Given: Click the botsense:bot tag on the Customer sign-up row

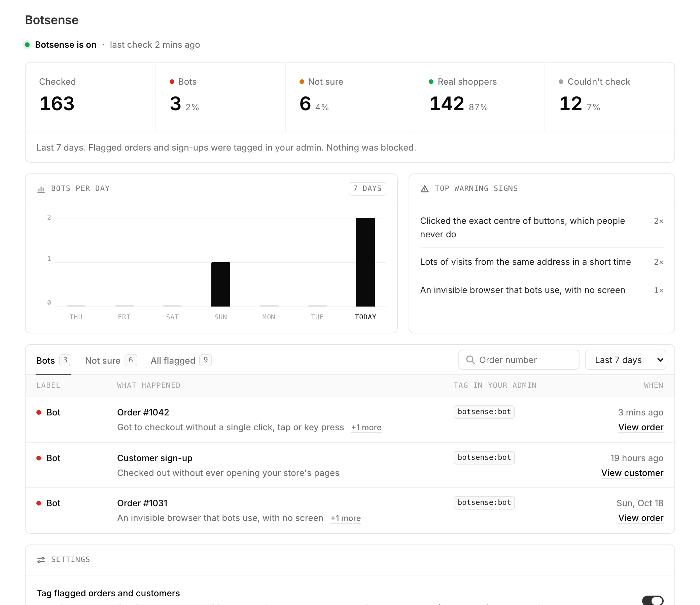Looking at the screenshot, I should coord(484,458).
